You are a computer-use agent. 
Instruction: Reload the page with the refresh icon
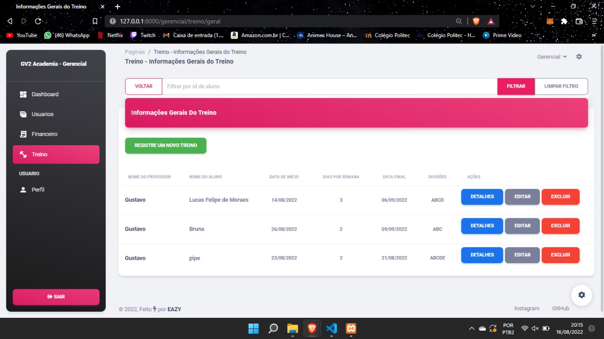pyautogui.click(x=38, y=21)
